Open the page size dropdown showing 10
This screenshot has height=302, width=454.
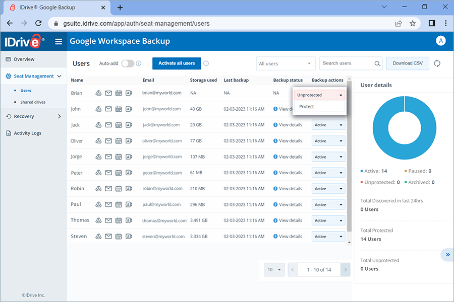[x=274, y=270]
